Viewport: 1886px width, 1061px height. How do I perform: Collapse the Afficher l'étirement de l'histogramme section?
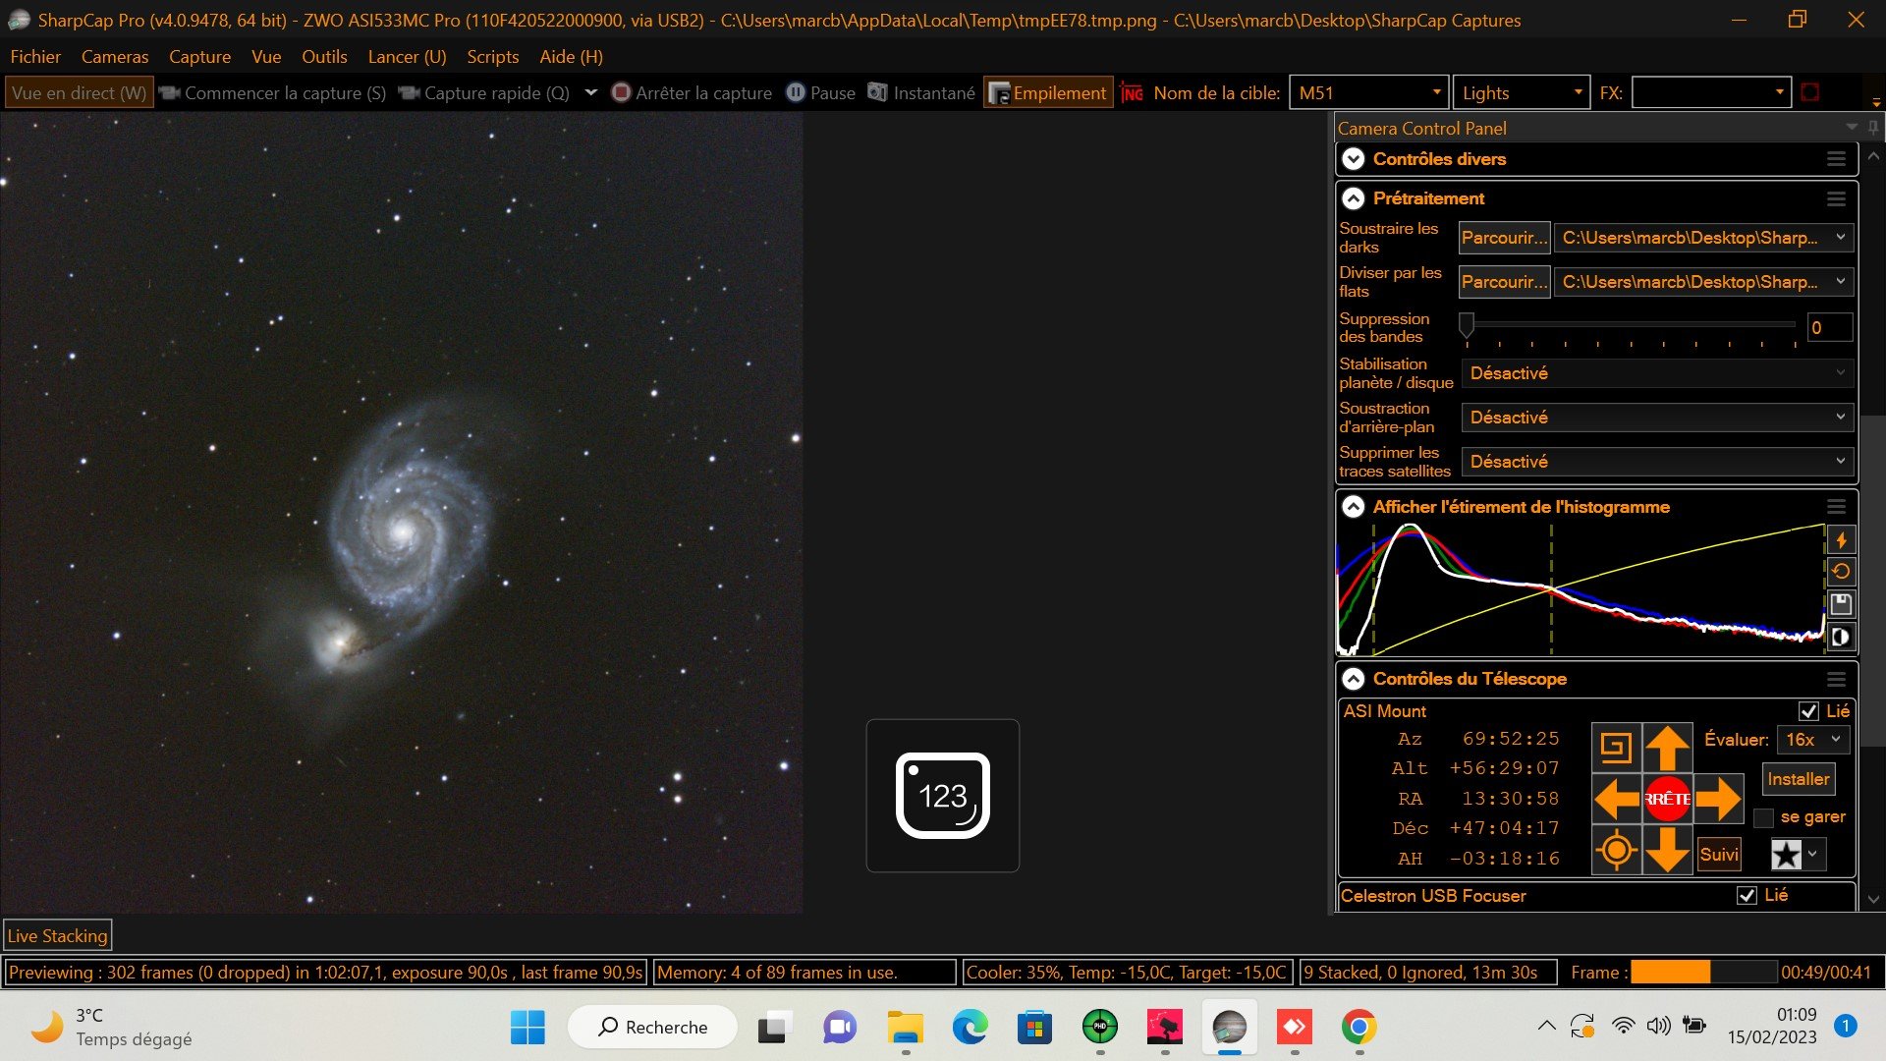coord(1354,507)
